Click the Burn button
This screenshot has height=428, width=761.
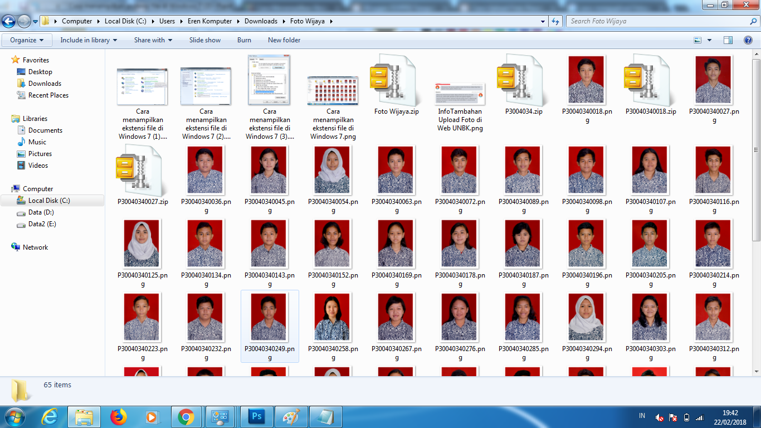click(244, 40)
